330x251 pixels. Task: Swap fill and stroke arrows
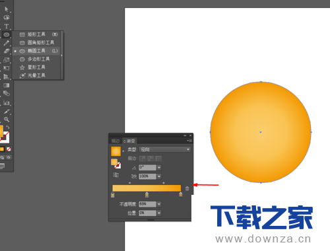point(8,127)
